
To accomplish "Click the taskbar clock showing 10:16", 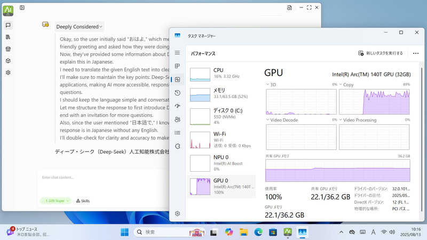I will (x=410, y=232).
